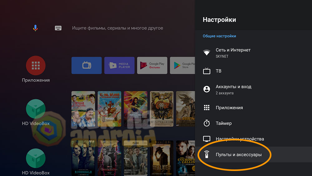Open the monster hunter movie poster beside Wolfwalkers
Image resolution: width=312 pixels, height=176 pixels.
(185, 109)
